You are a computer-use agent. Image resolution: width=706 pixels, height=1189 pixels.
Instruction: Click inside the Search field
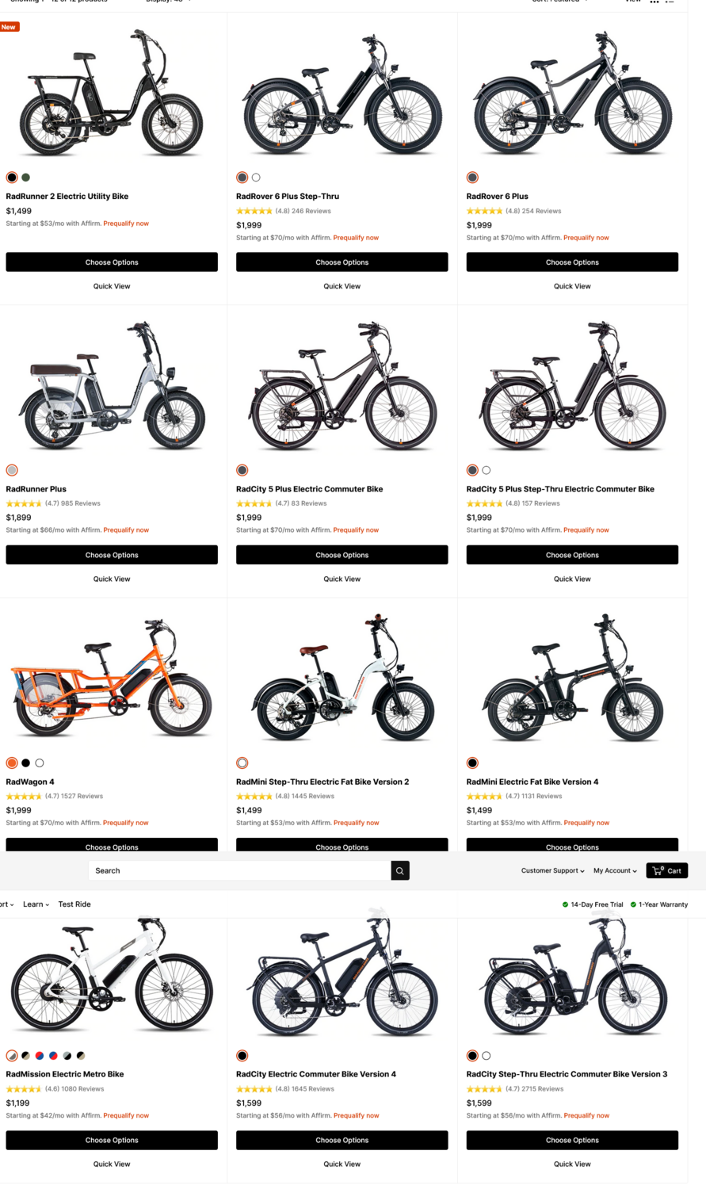[x=238, y=870]
